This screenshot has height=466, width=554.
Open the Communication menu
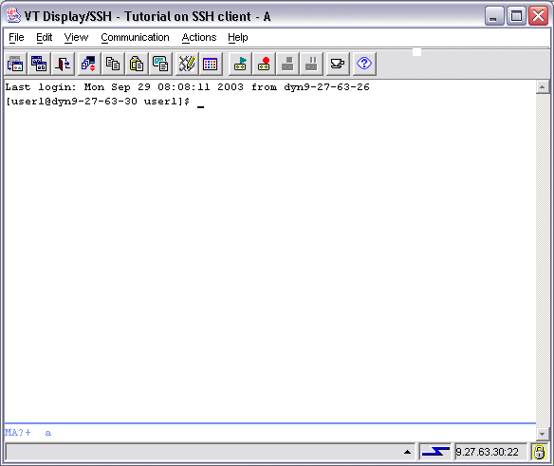point(135,37)
